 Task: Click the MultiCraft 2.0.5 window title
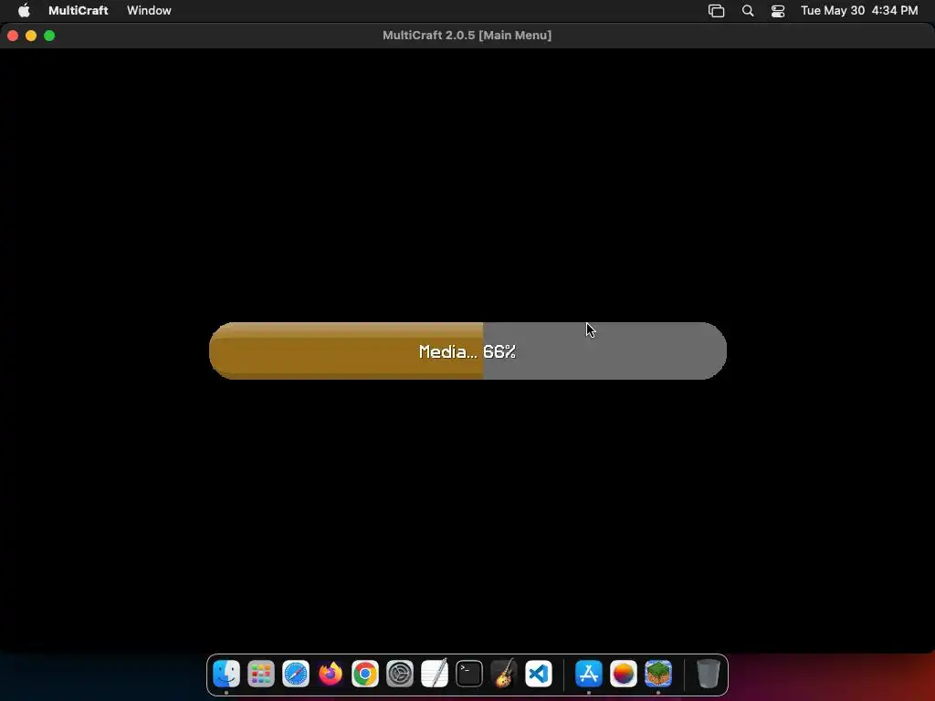(467, 36)
